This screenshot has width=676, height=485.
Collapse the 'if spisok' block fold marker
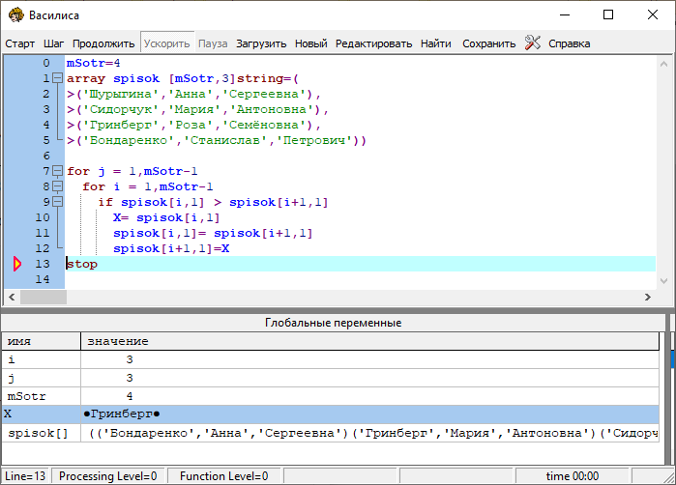pyautogui.click(x=58, y=202)
